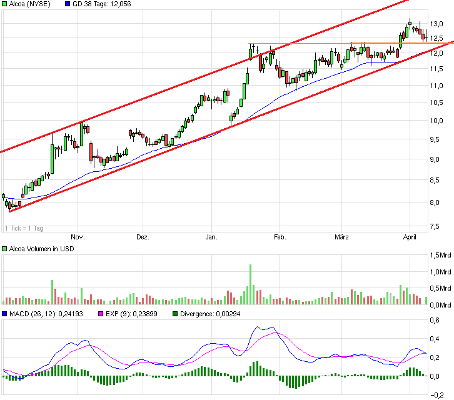Click the 7,5 price axis label
This screenshot has width=454, height=400.
tap(437, 226)
